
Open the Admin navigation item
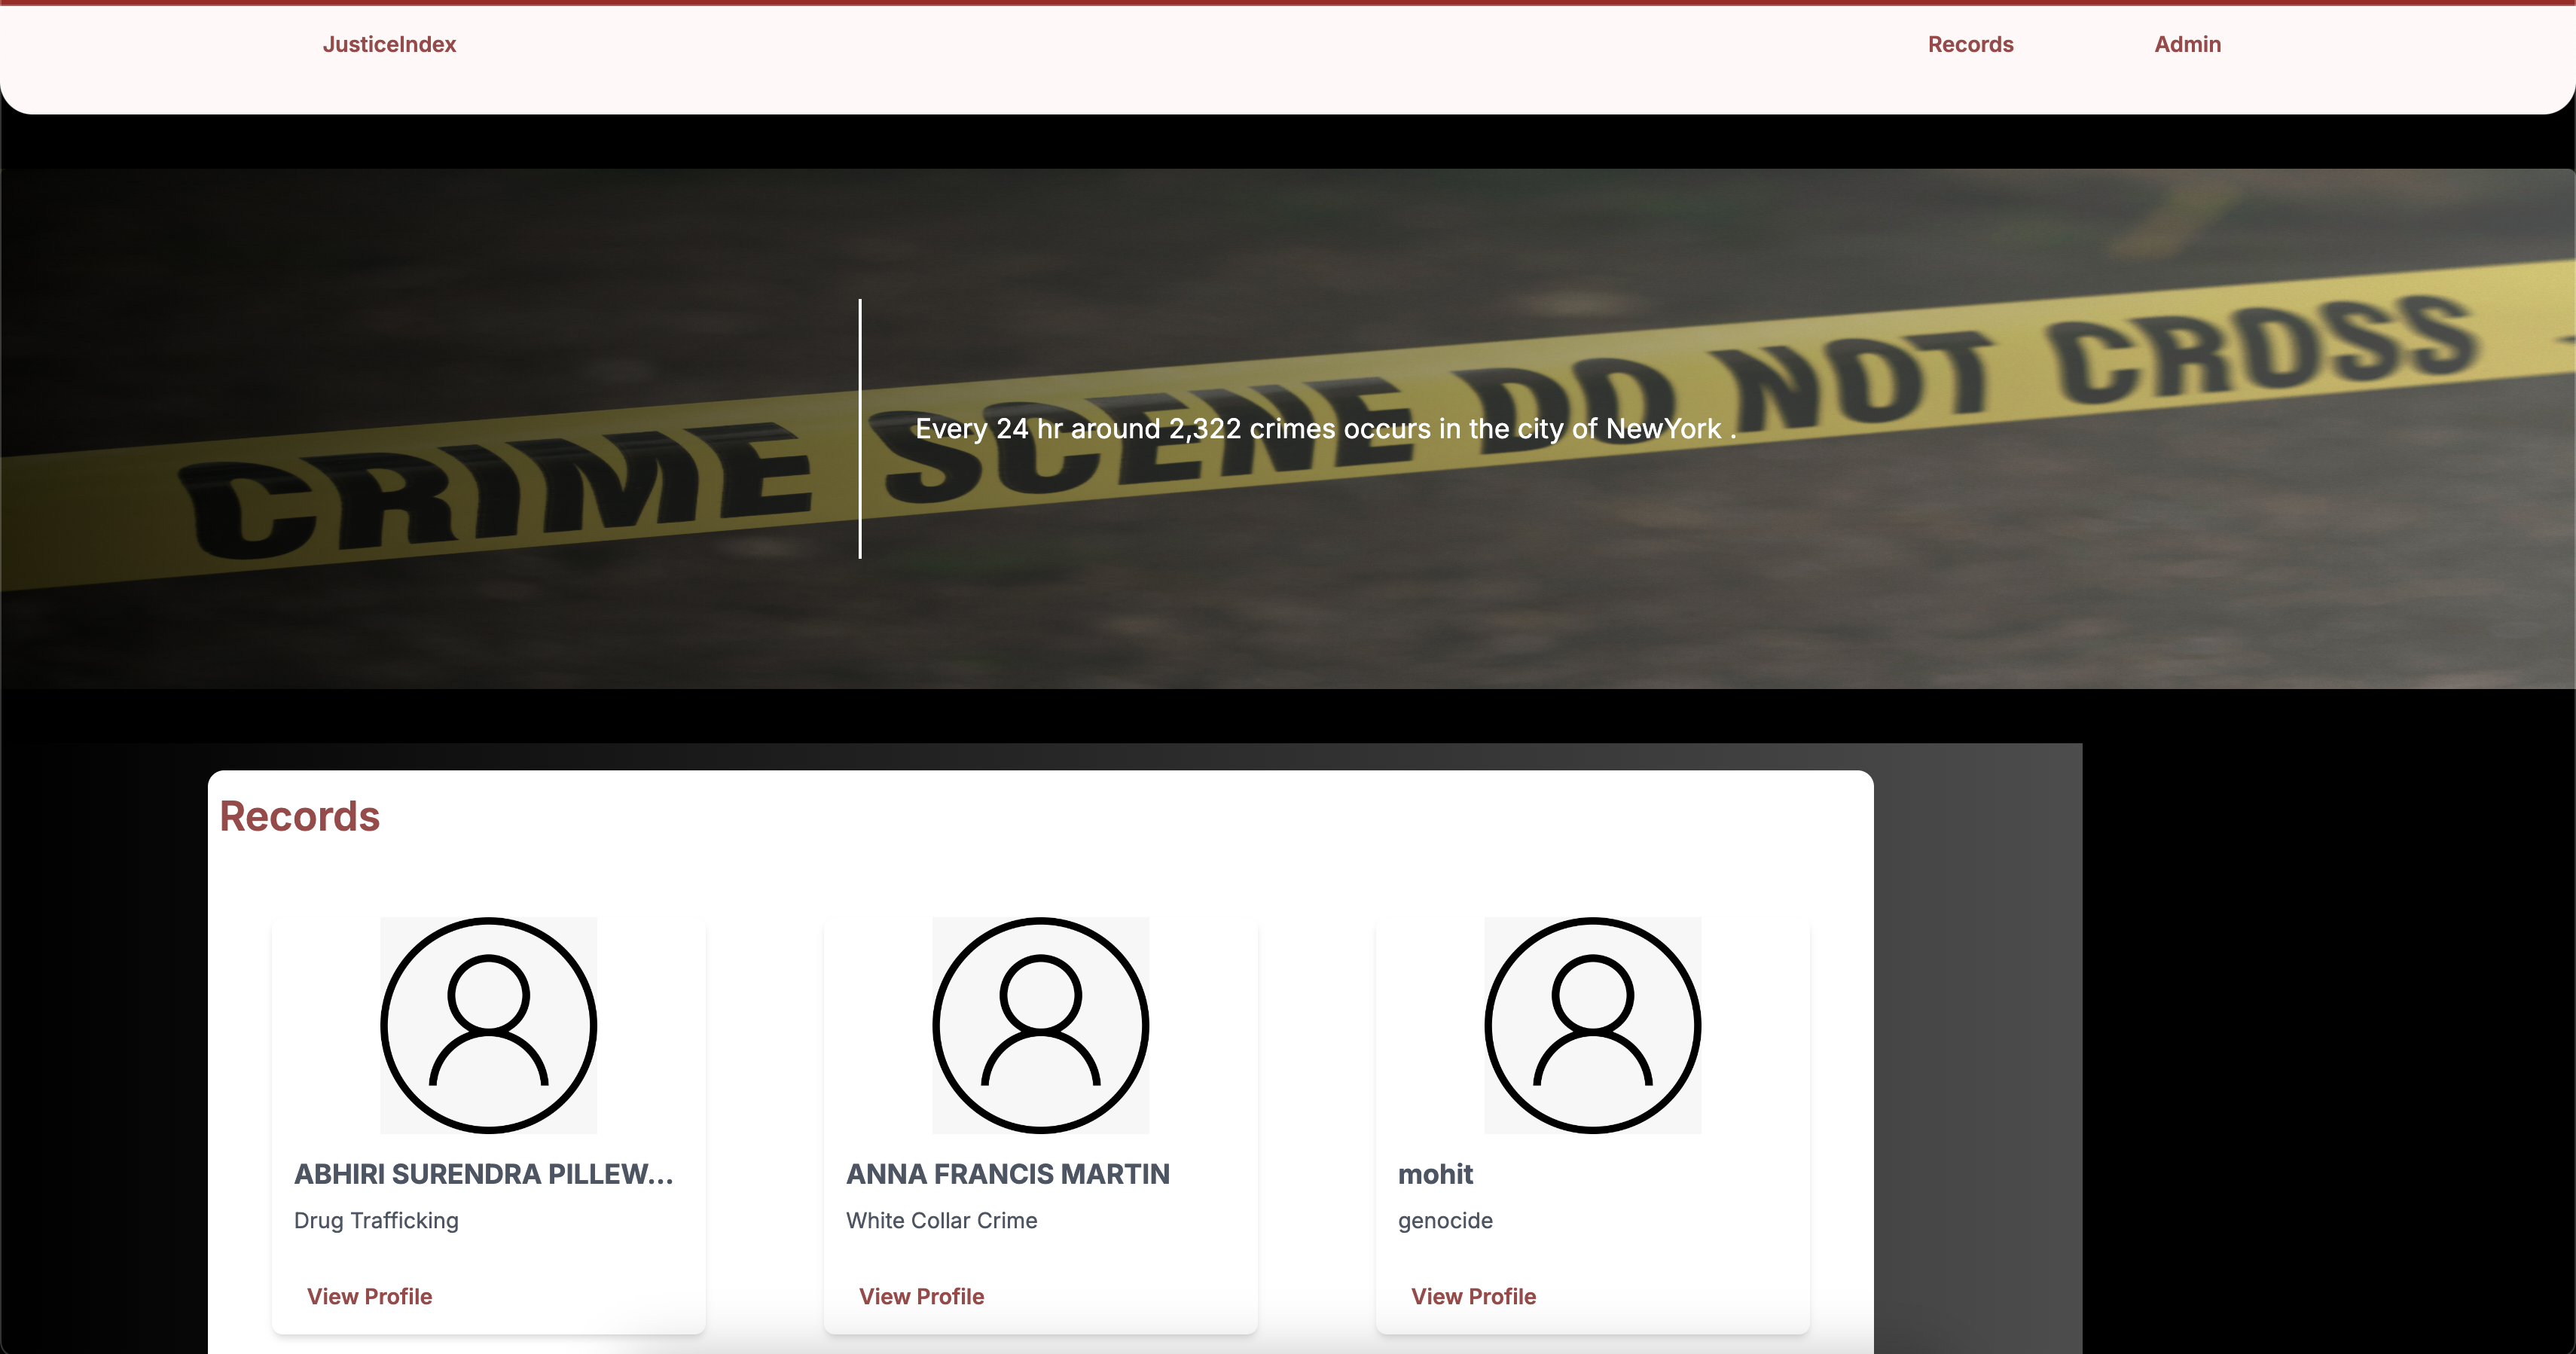coord(2187,44)
